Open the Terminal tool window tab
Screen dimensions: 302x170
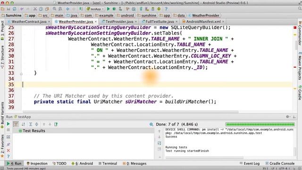[108, 163]
